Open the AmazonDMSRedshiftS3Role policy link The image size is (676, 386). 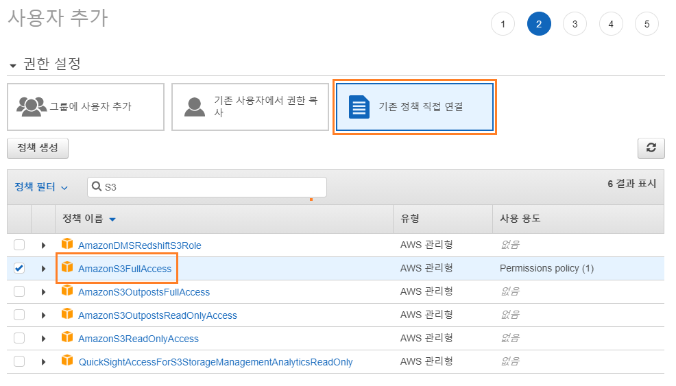pyautogui.click(x=140, y=245)
